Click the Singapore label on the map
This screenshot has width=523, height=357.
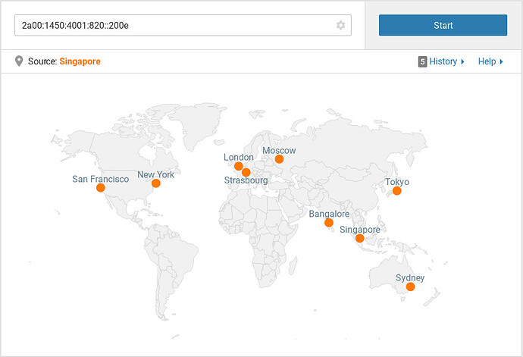359,230
